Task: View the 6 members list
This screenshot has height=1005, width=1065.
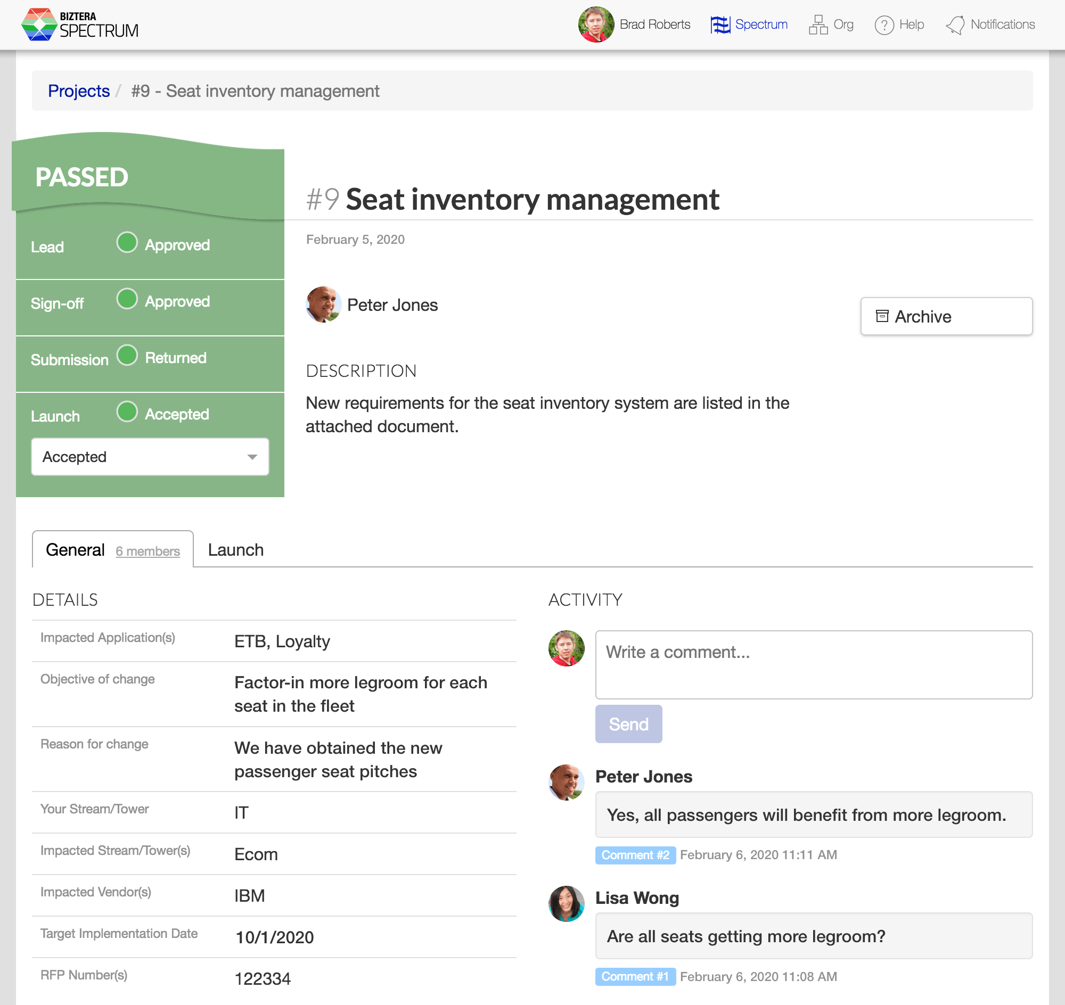Action: (148, 551)
